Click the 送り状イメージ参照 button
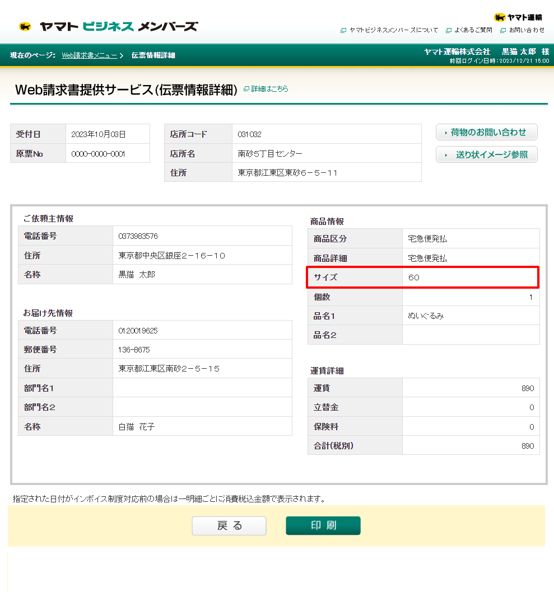This screenshot has height=602, width=554. pyautogui.click(x=486, y=155)
